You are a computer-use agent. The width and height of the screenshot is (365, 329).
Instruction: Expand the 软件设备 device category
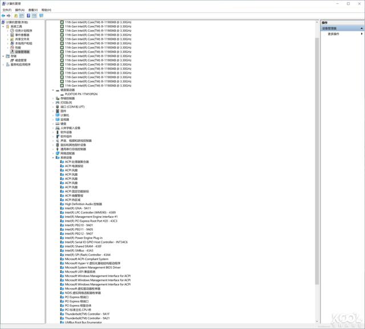pyautogui.click(x=53, y=132)
